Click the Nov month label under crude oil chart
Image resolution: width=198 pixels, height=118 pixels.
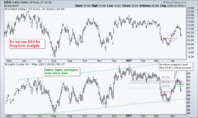[x=100, y=116]
